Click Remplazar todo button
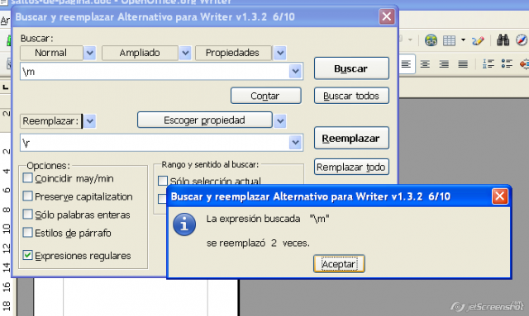The height and width of the screenshot is (316, 529). pos(351,167)
